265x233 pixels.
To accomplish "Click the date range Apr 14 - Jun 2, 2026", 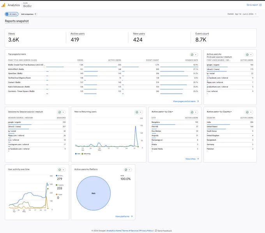I will (x=244, y=14).
